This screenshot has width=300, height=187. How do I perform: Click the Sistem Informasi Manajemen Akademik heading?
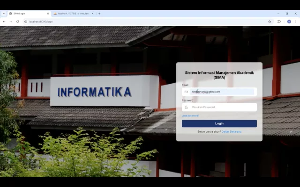coord(219,75)
